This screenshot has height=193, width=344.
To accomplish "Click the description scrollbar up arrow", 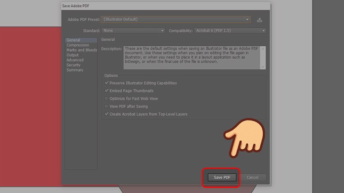I will click(263, 49).
